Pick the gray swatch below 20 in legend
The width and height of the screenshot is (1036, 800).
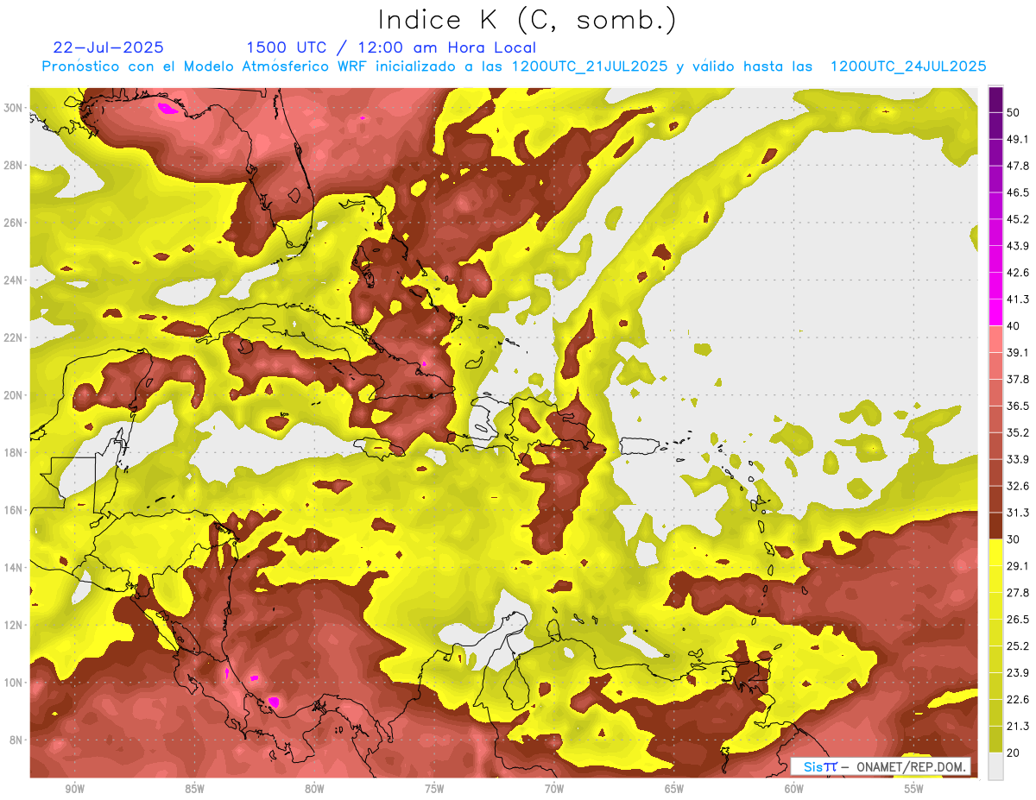[x=995, y=765]
